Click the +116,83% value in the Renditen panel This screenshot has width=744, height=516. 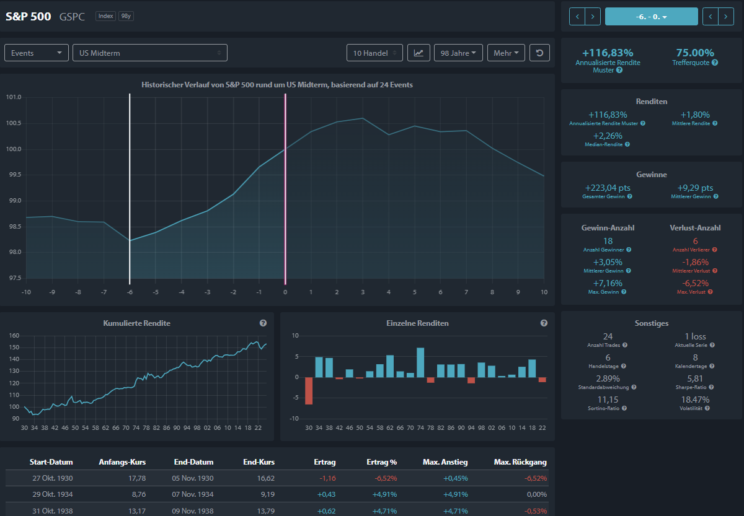click(608, 115)
